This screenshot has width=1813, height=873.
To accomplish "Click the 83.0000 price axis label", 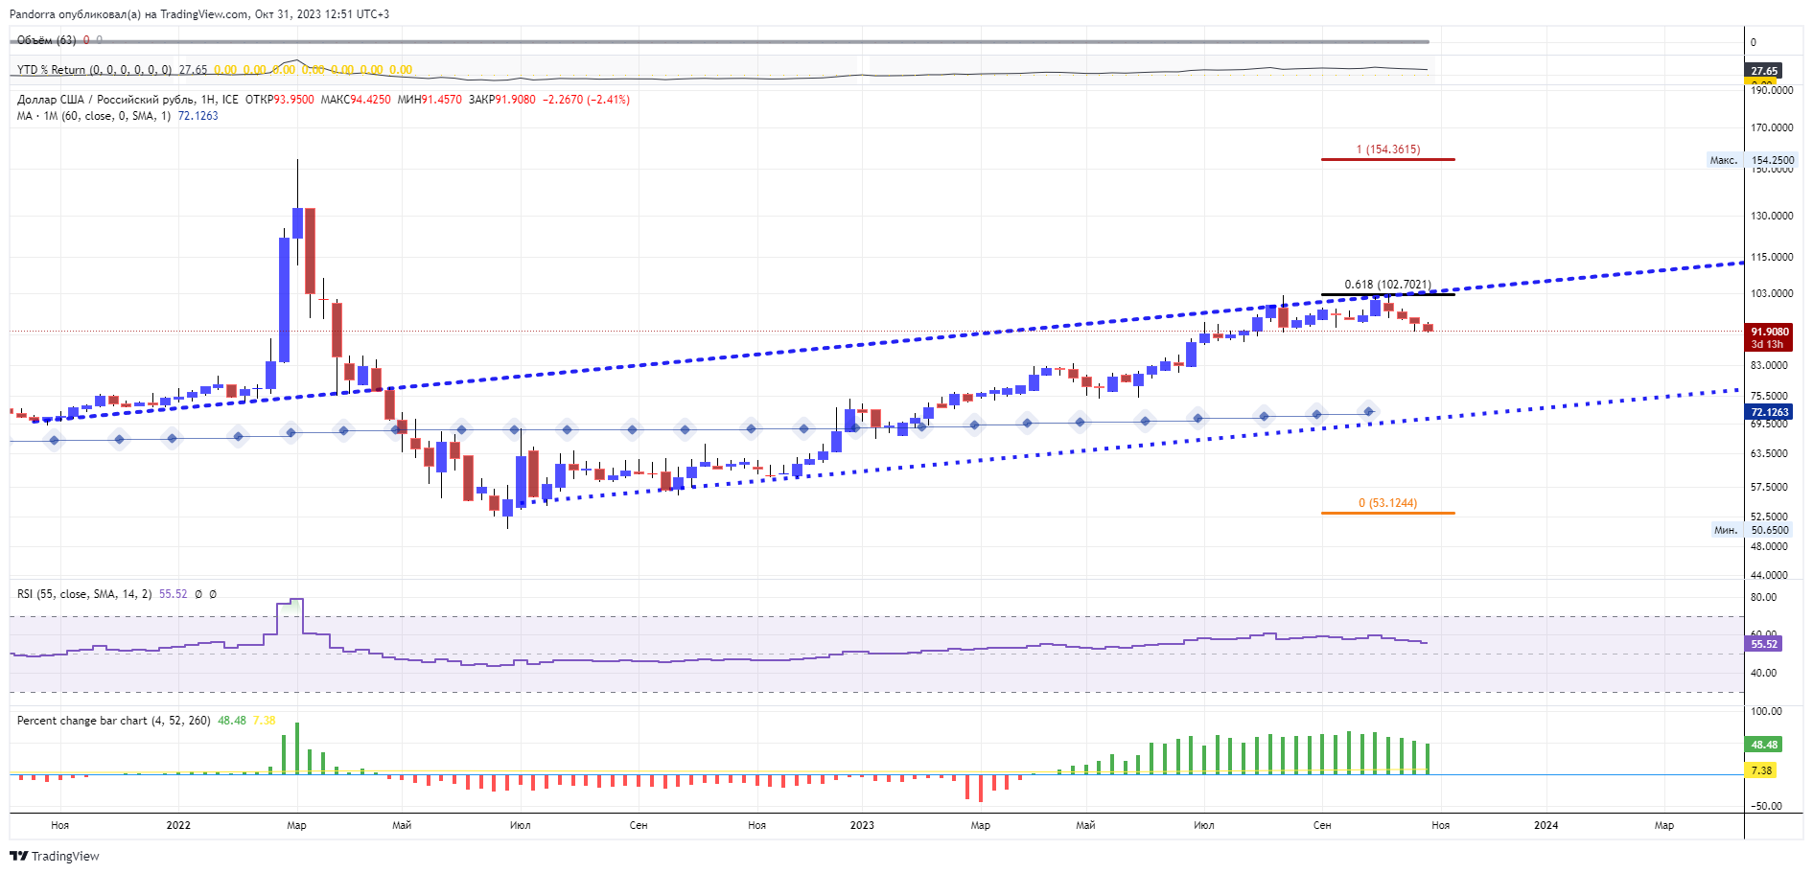I will click(x=1769, y=365).
